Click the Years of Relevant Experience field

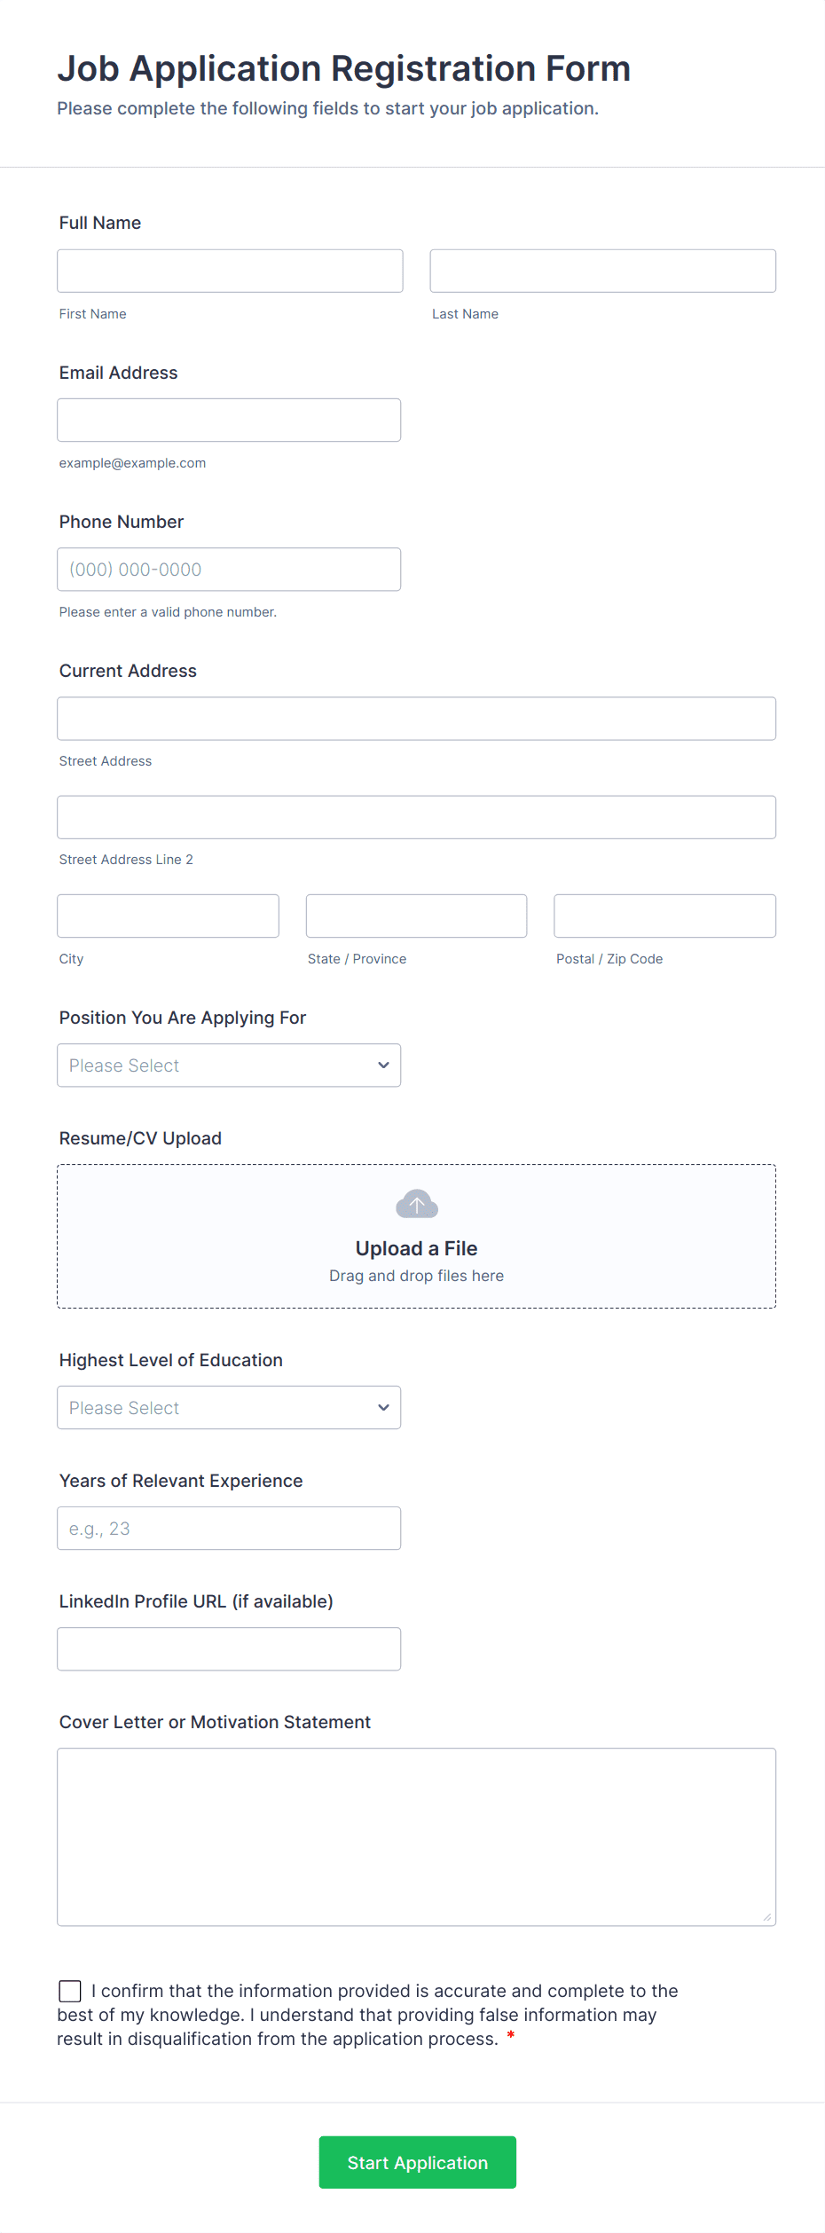tap(229, 1529)
